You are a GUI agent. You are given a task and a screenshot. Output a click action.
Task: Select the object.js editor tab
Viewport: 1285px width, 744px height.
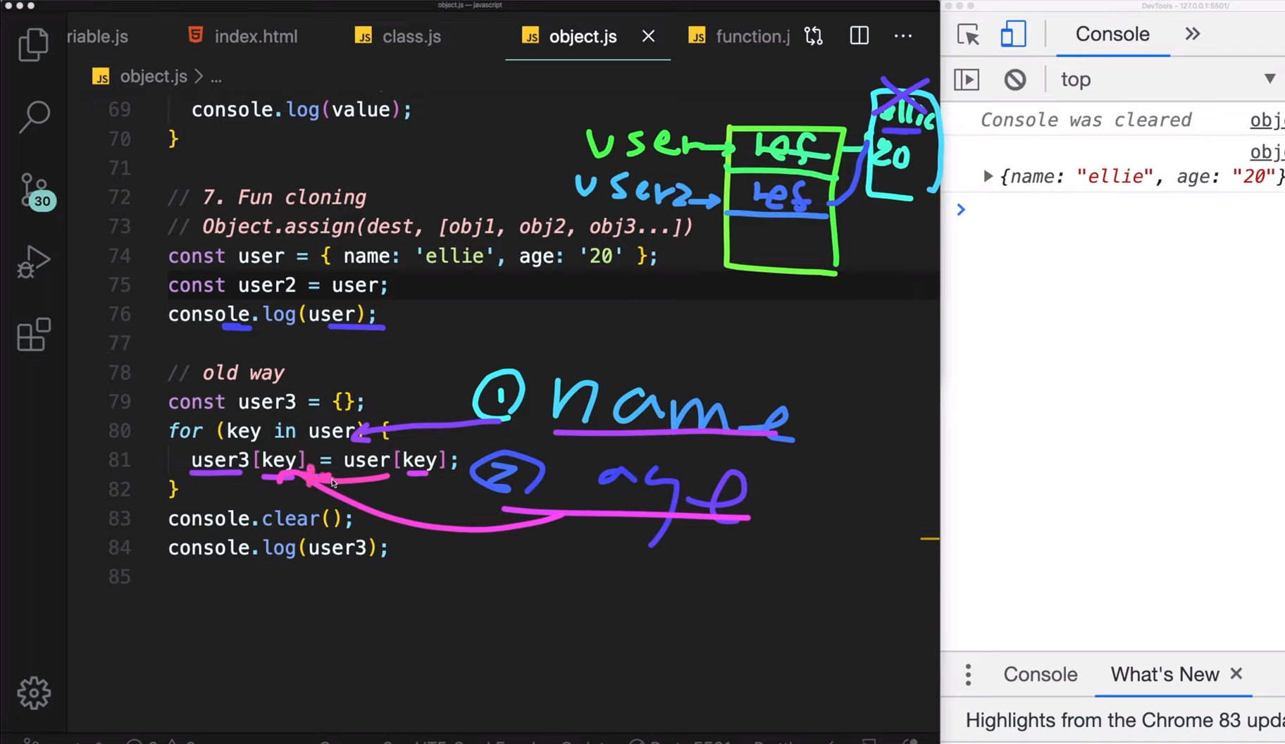(569, 36)
